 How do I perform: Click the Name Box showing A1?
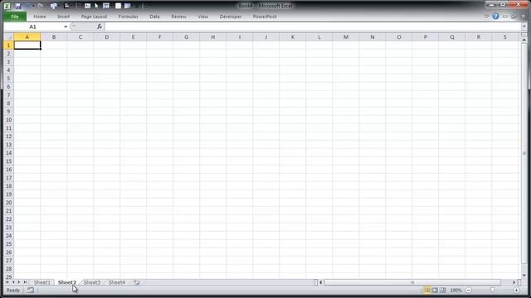click(x=33, y=26)
